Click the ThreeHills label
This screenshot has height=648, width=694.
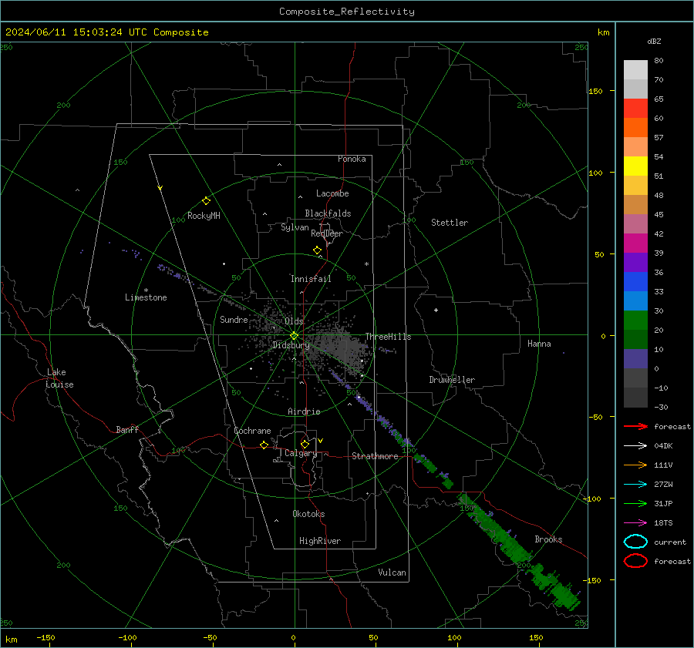pyautogui.click(x=388, y=337)
